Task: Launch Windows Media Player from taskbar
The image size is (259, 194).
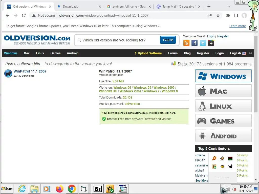Action: tap(47, 188)
